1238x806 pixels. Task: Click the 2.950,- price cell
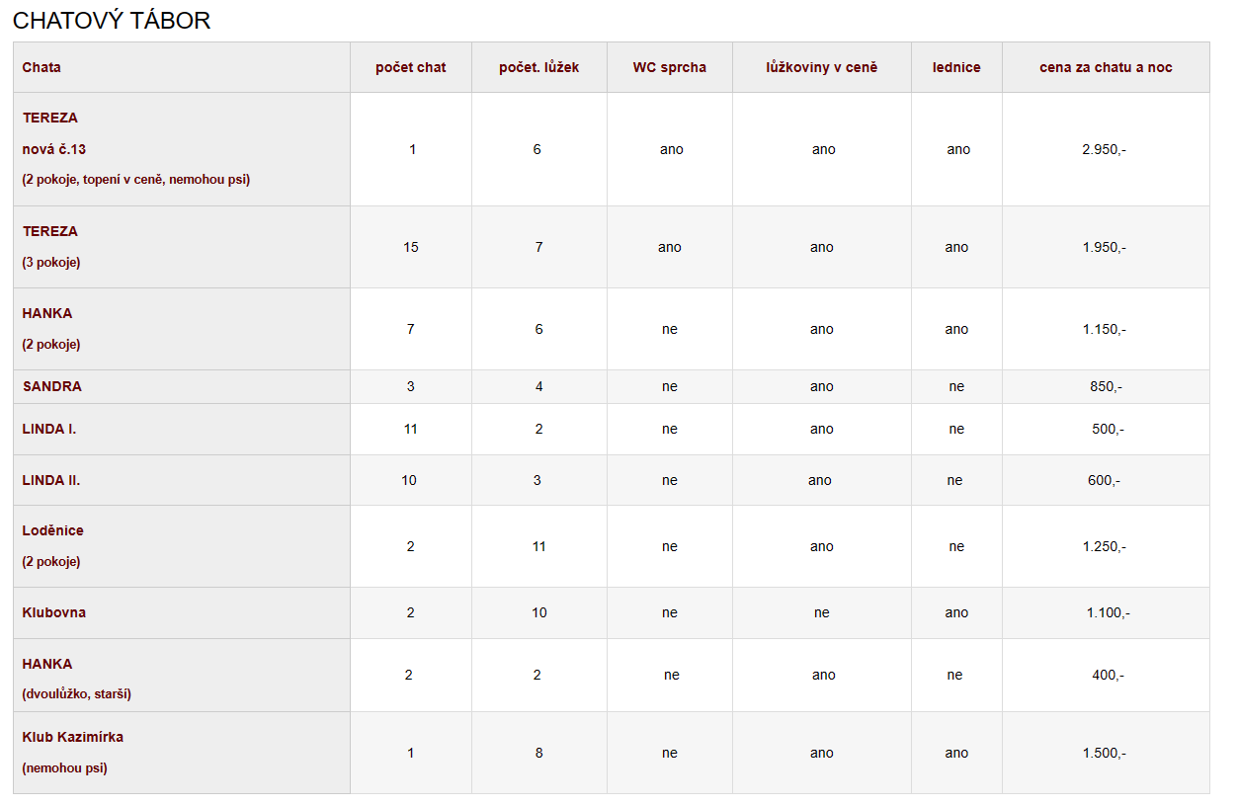click(1105, 149)
